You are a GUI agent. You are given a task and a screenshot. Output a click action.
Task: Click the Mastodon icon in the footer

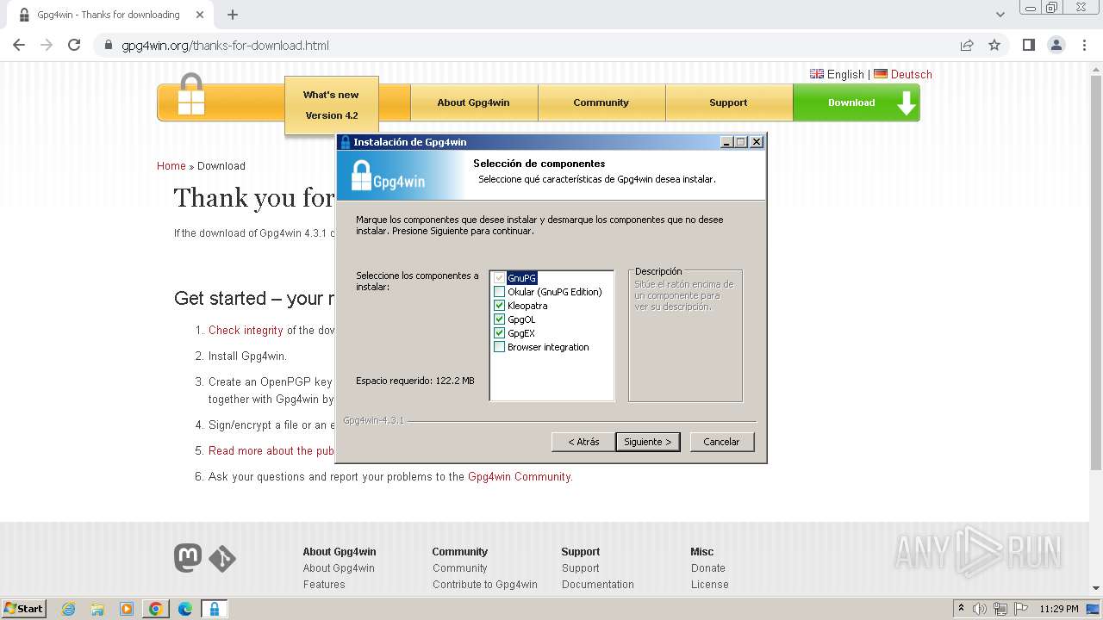(x=188, y=558)
